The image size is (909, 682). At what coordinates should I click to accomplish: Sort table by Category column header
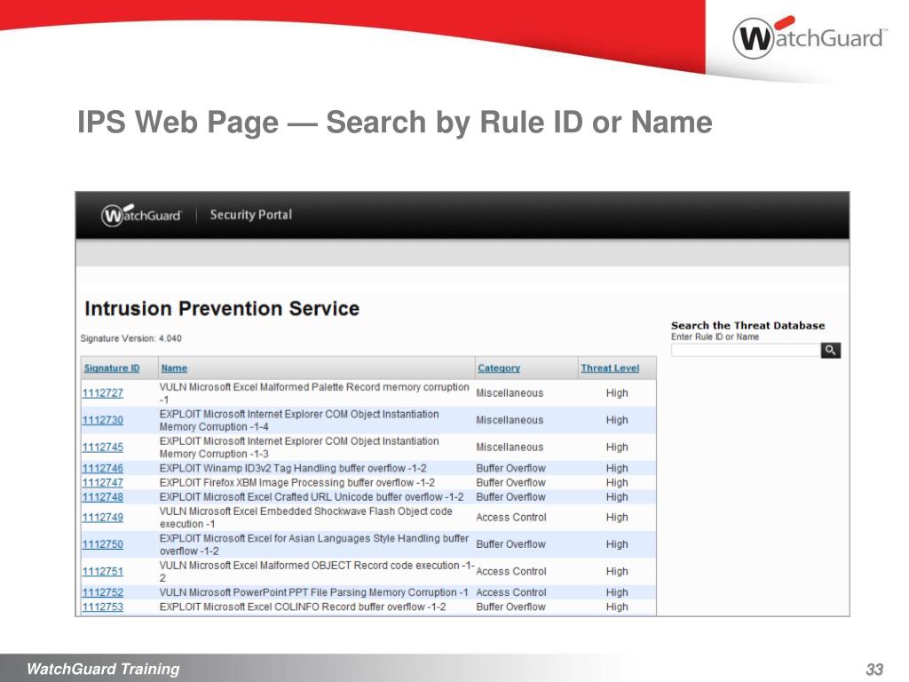pos(499,369)
